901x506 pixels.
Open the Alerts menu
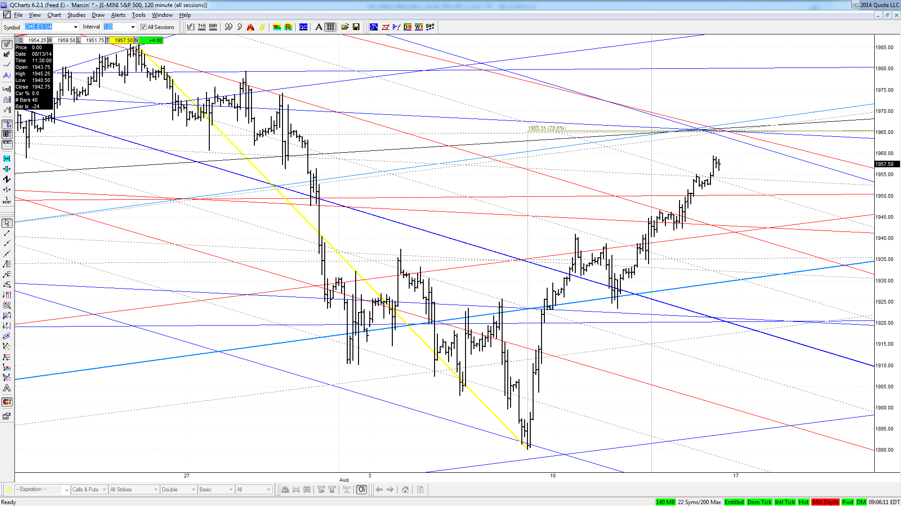pos(118,15)
